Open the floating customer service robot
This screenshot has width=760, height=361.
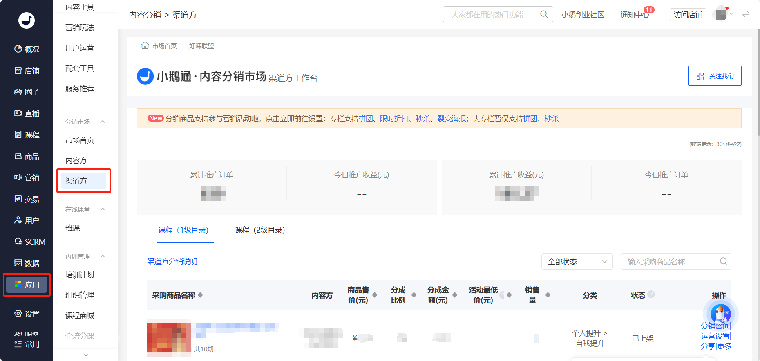pyautogui.click(x=720, y=314)
